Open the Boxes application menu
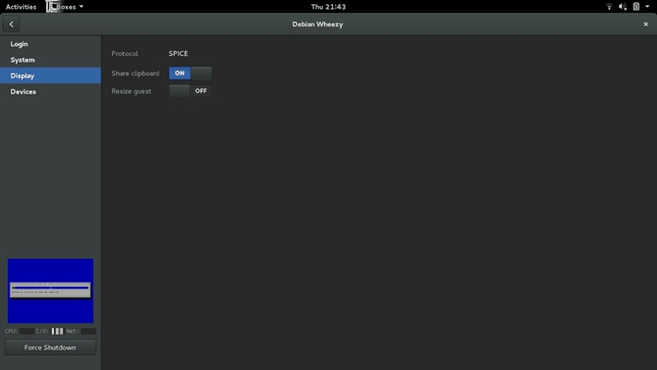Image resolution: width=657 pixels, height=370 pixels. 66,7
